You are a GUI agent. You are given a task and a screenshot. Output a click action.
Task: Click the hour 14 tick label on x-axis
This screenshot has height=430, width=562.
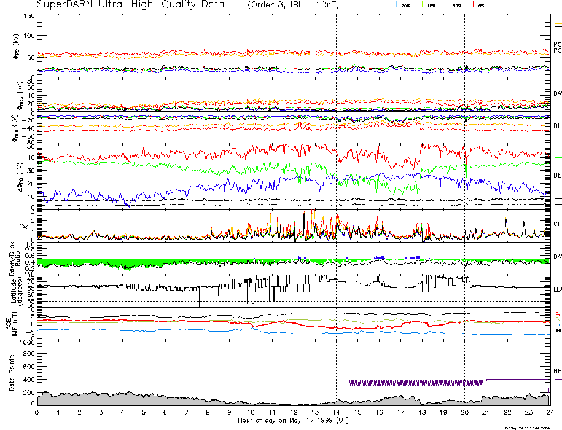(336, 412)
